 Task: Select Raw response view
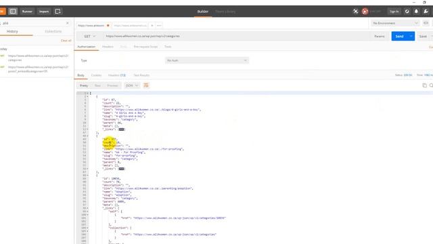coord(97,85)
